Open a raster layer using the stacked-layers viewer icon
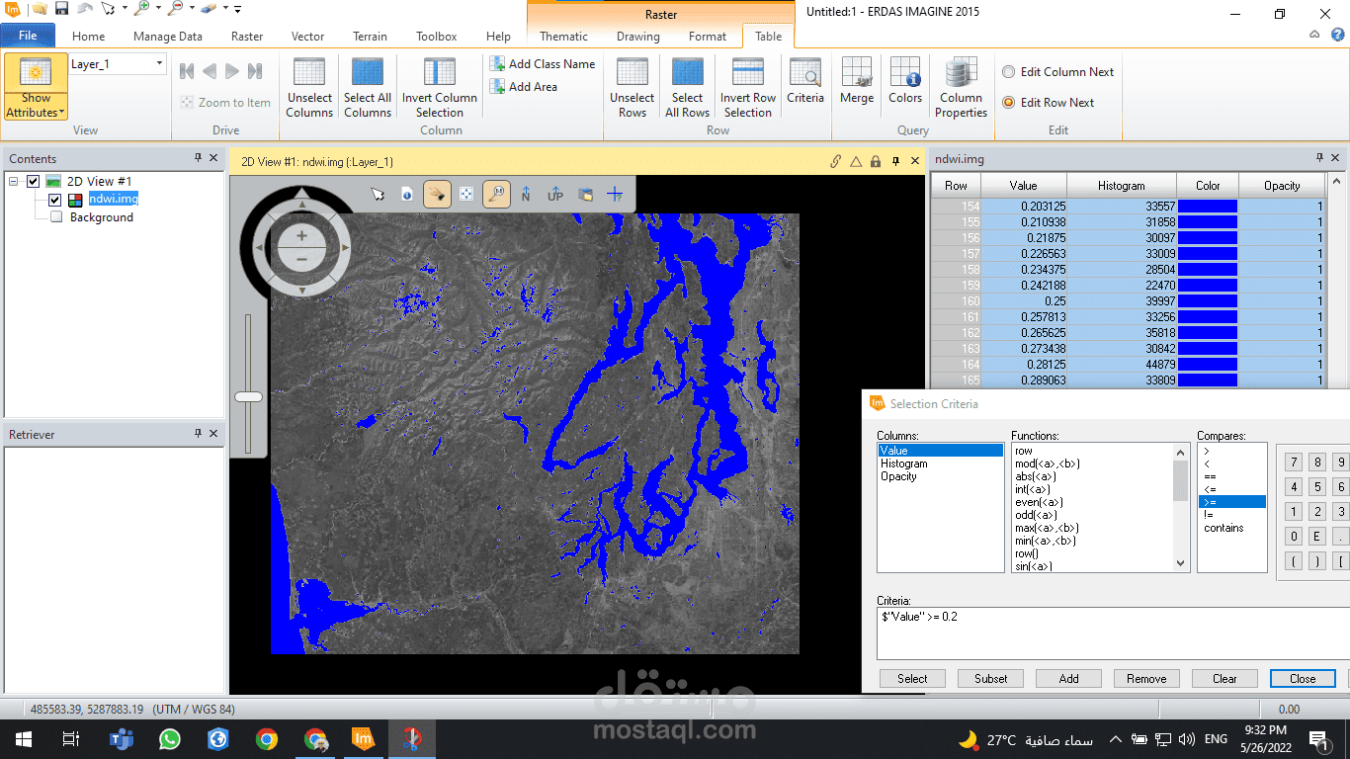The height and width of the screenshot is (759, 1350). (x=586, y=194)
